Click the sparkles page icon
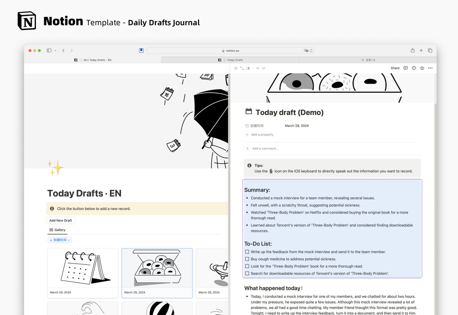 55,168
